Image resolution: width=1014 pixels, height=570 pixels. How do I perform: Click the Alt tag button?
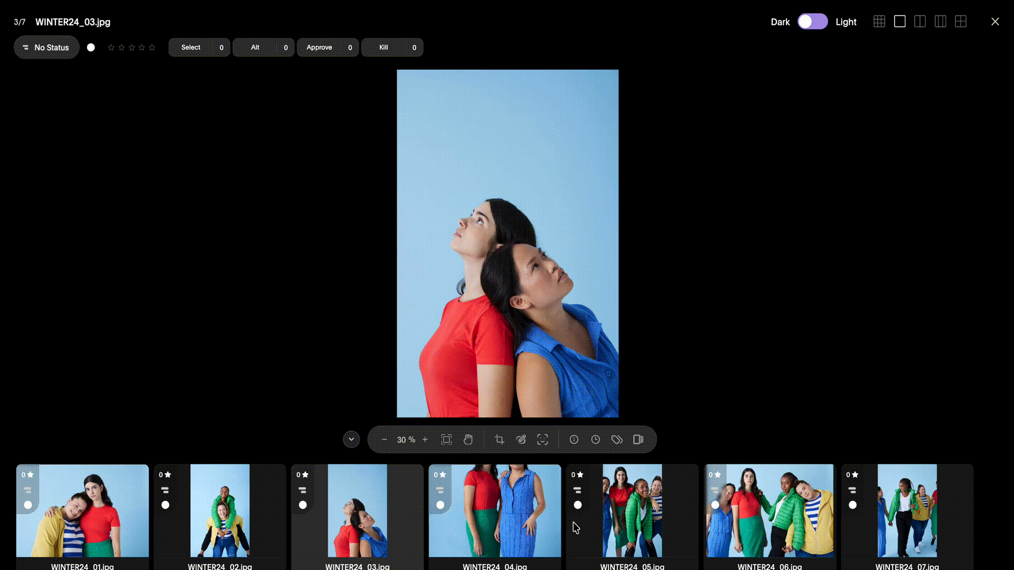pyautogui.click(x=264, y=47)
